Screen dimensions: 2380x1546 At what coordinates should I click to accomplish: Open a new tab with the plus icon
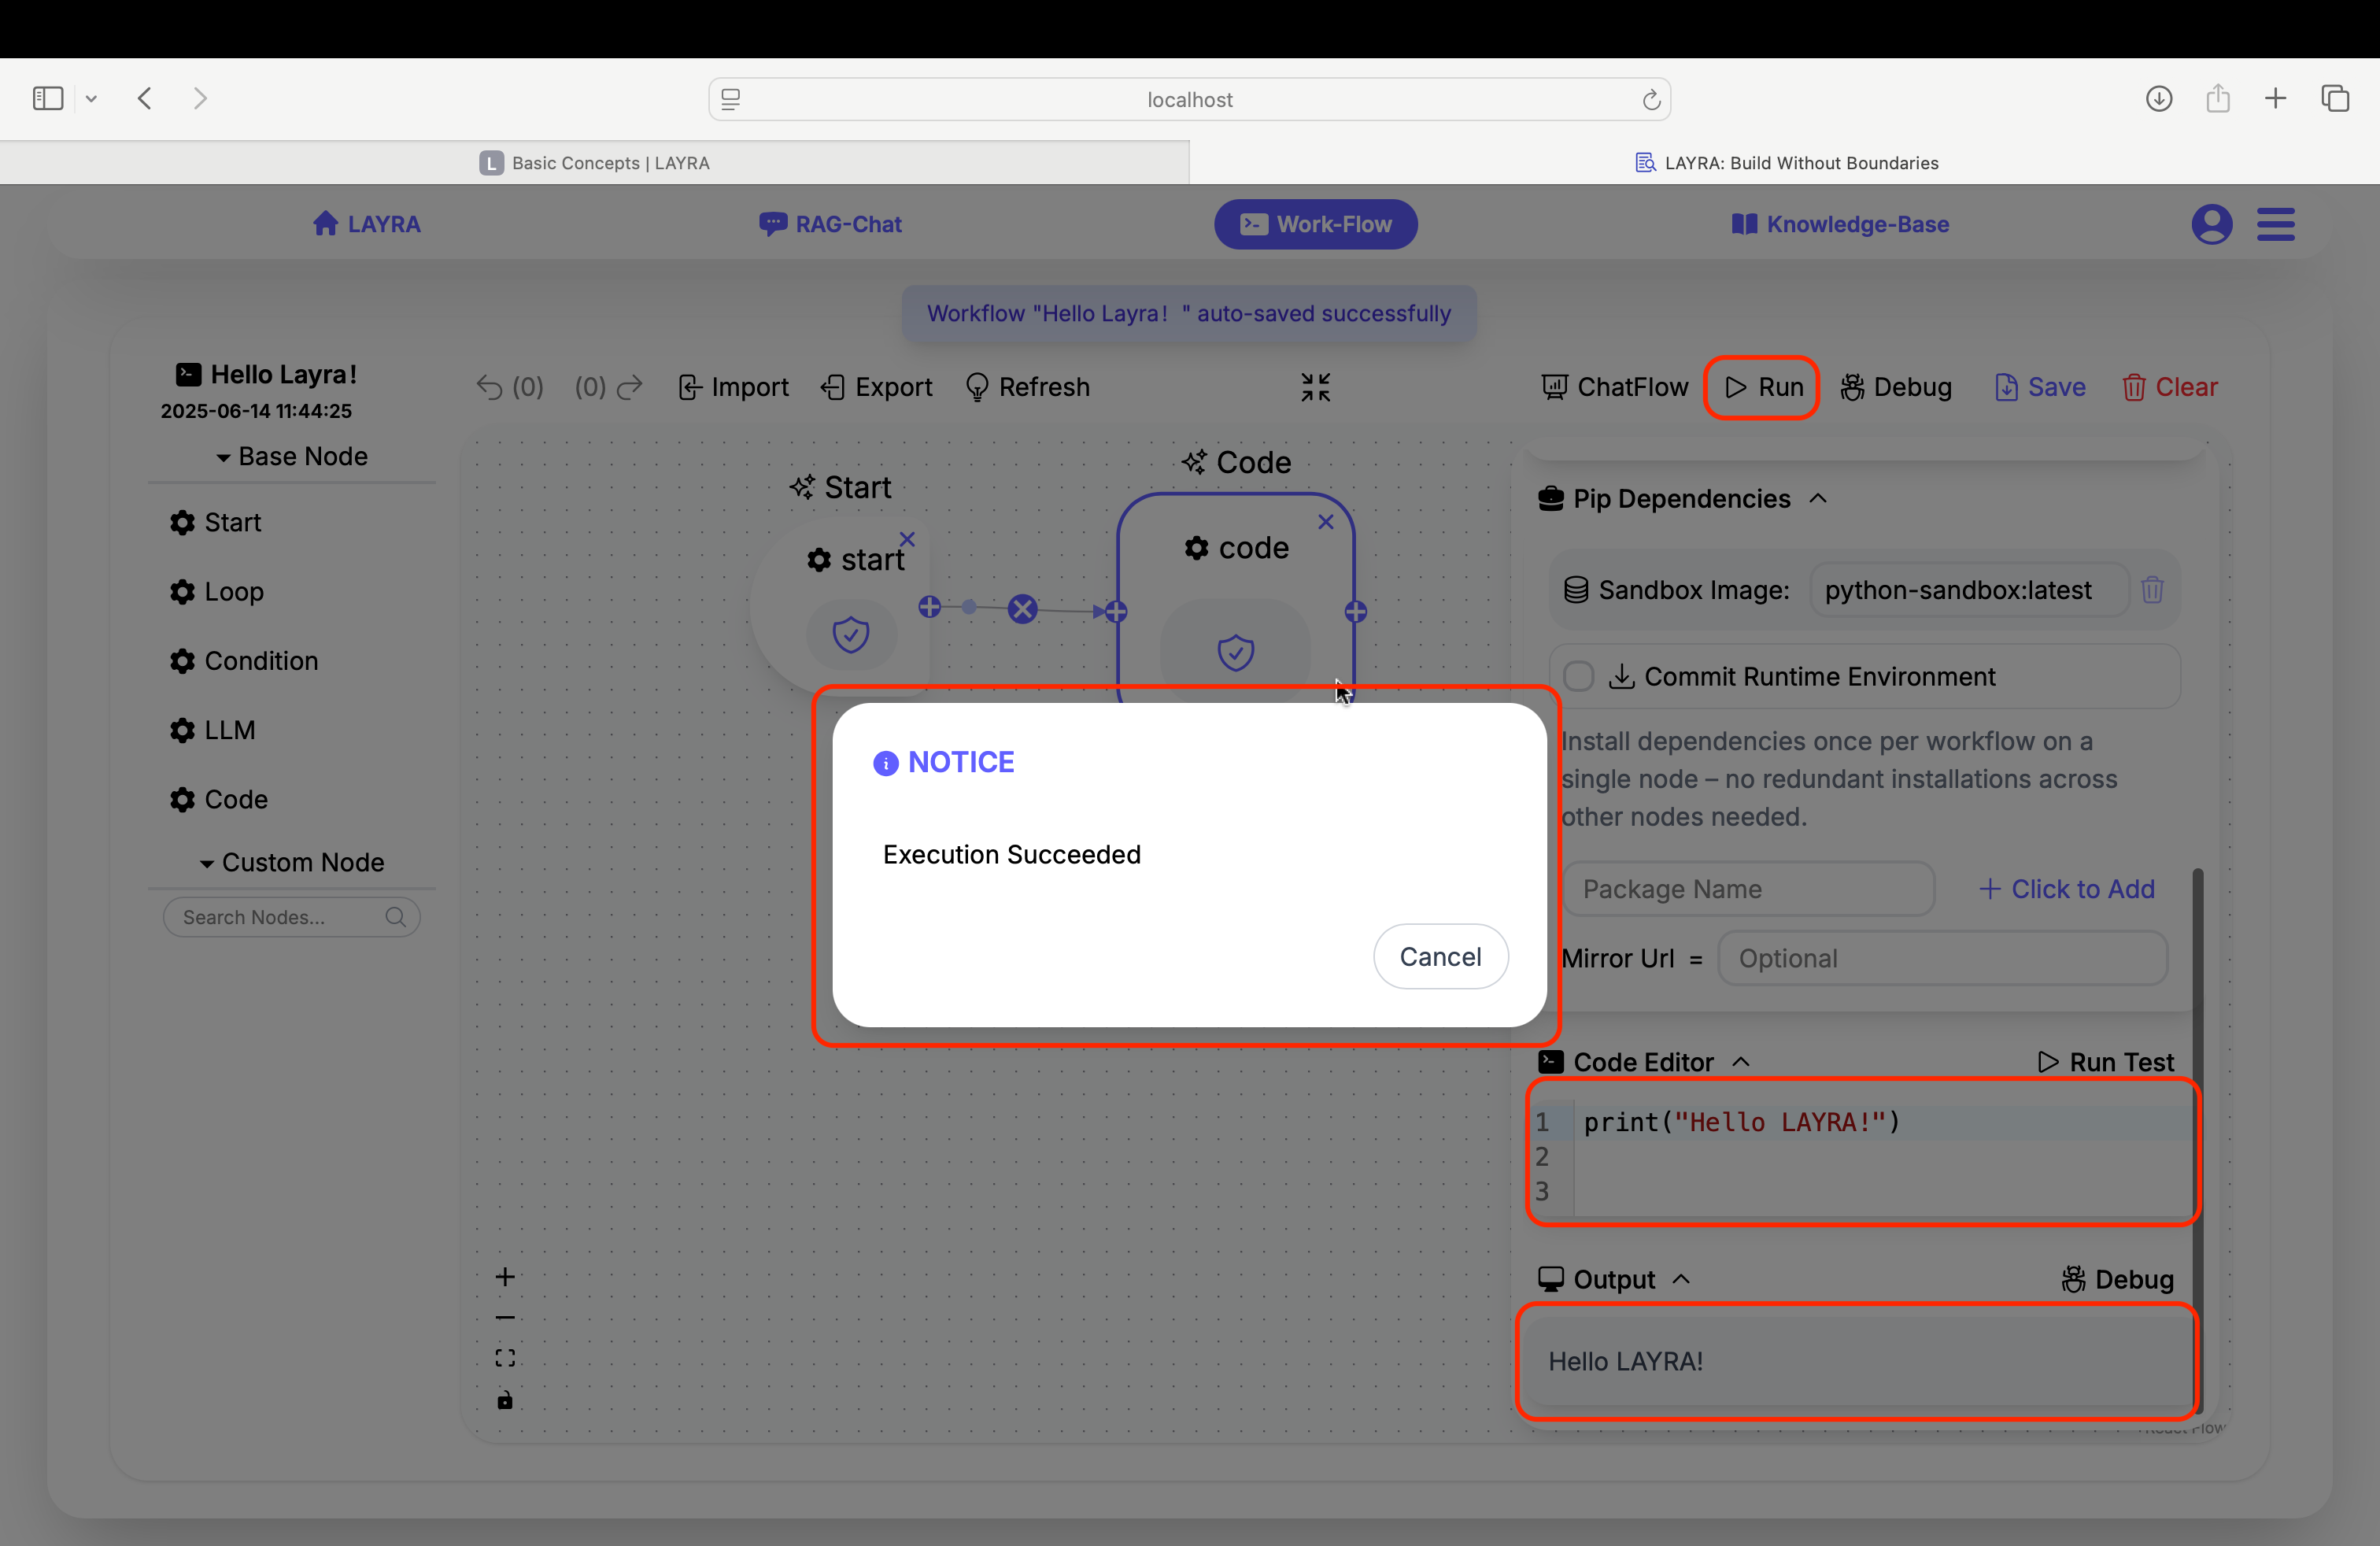[x=2275, y=98]
